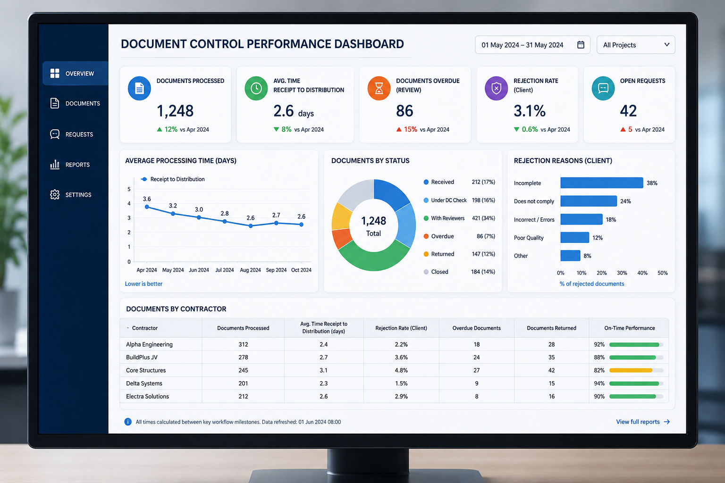Click the orange hourglass Documents Overdue icon
725x483 pixels.
point(379,88)
